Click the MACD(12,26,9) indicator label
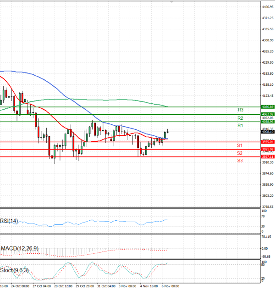Viewport: 275px width, 290px height. point(19,248)
